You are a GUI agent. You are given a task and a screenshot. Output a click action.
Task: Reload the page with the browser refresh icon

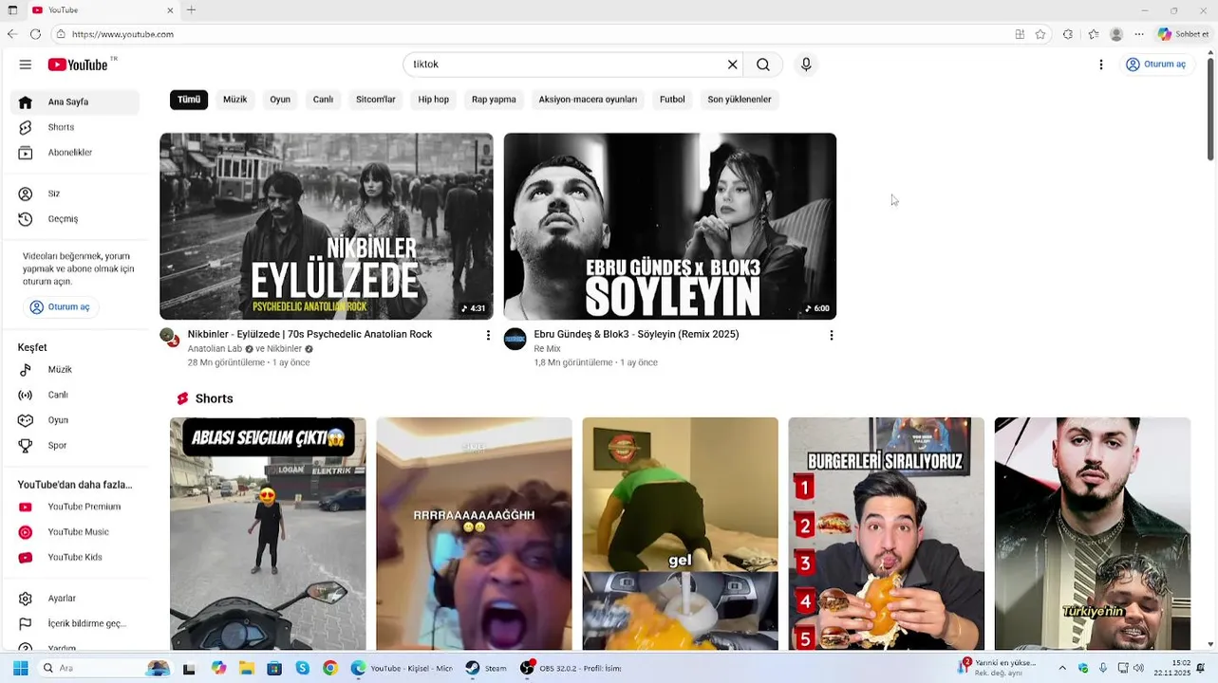tap(35, 34)
